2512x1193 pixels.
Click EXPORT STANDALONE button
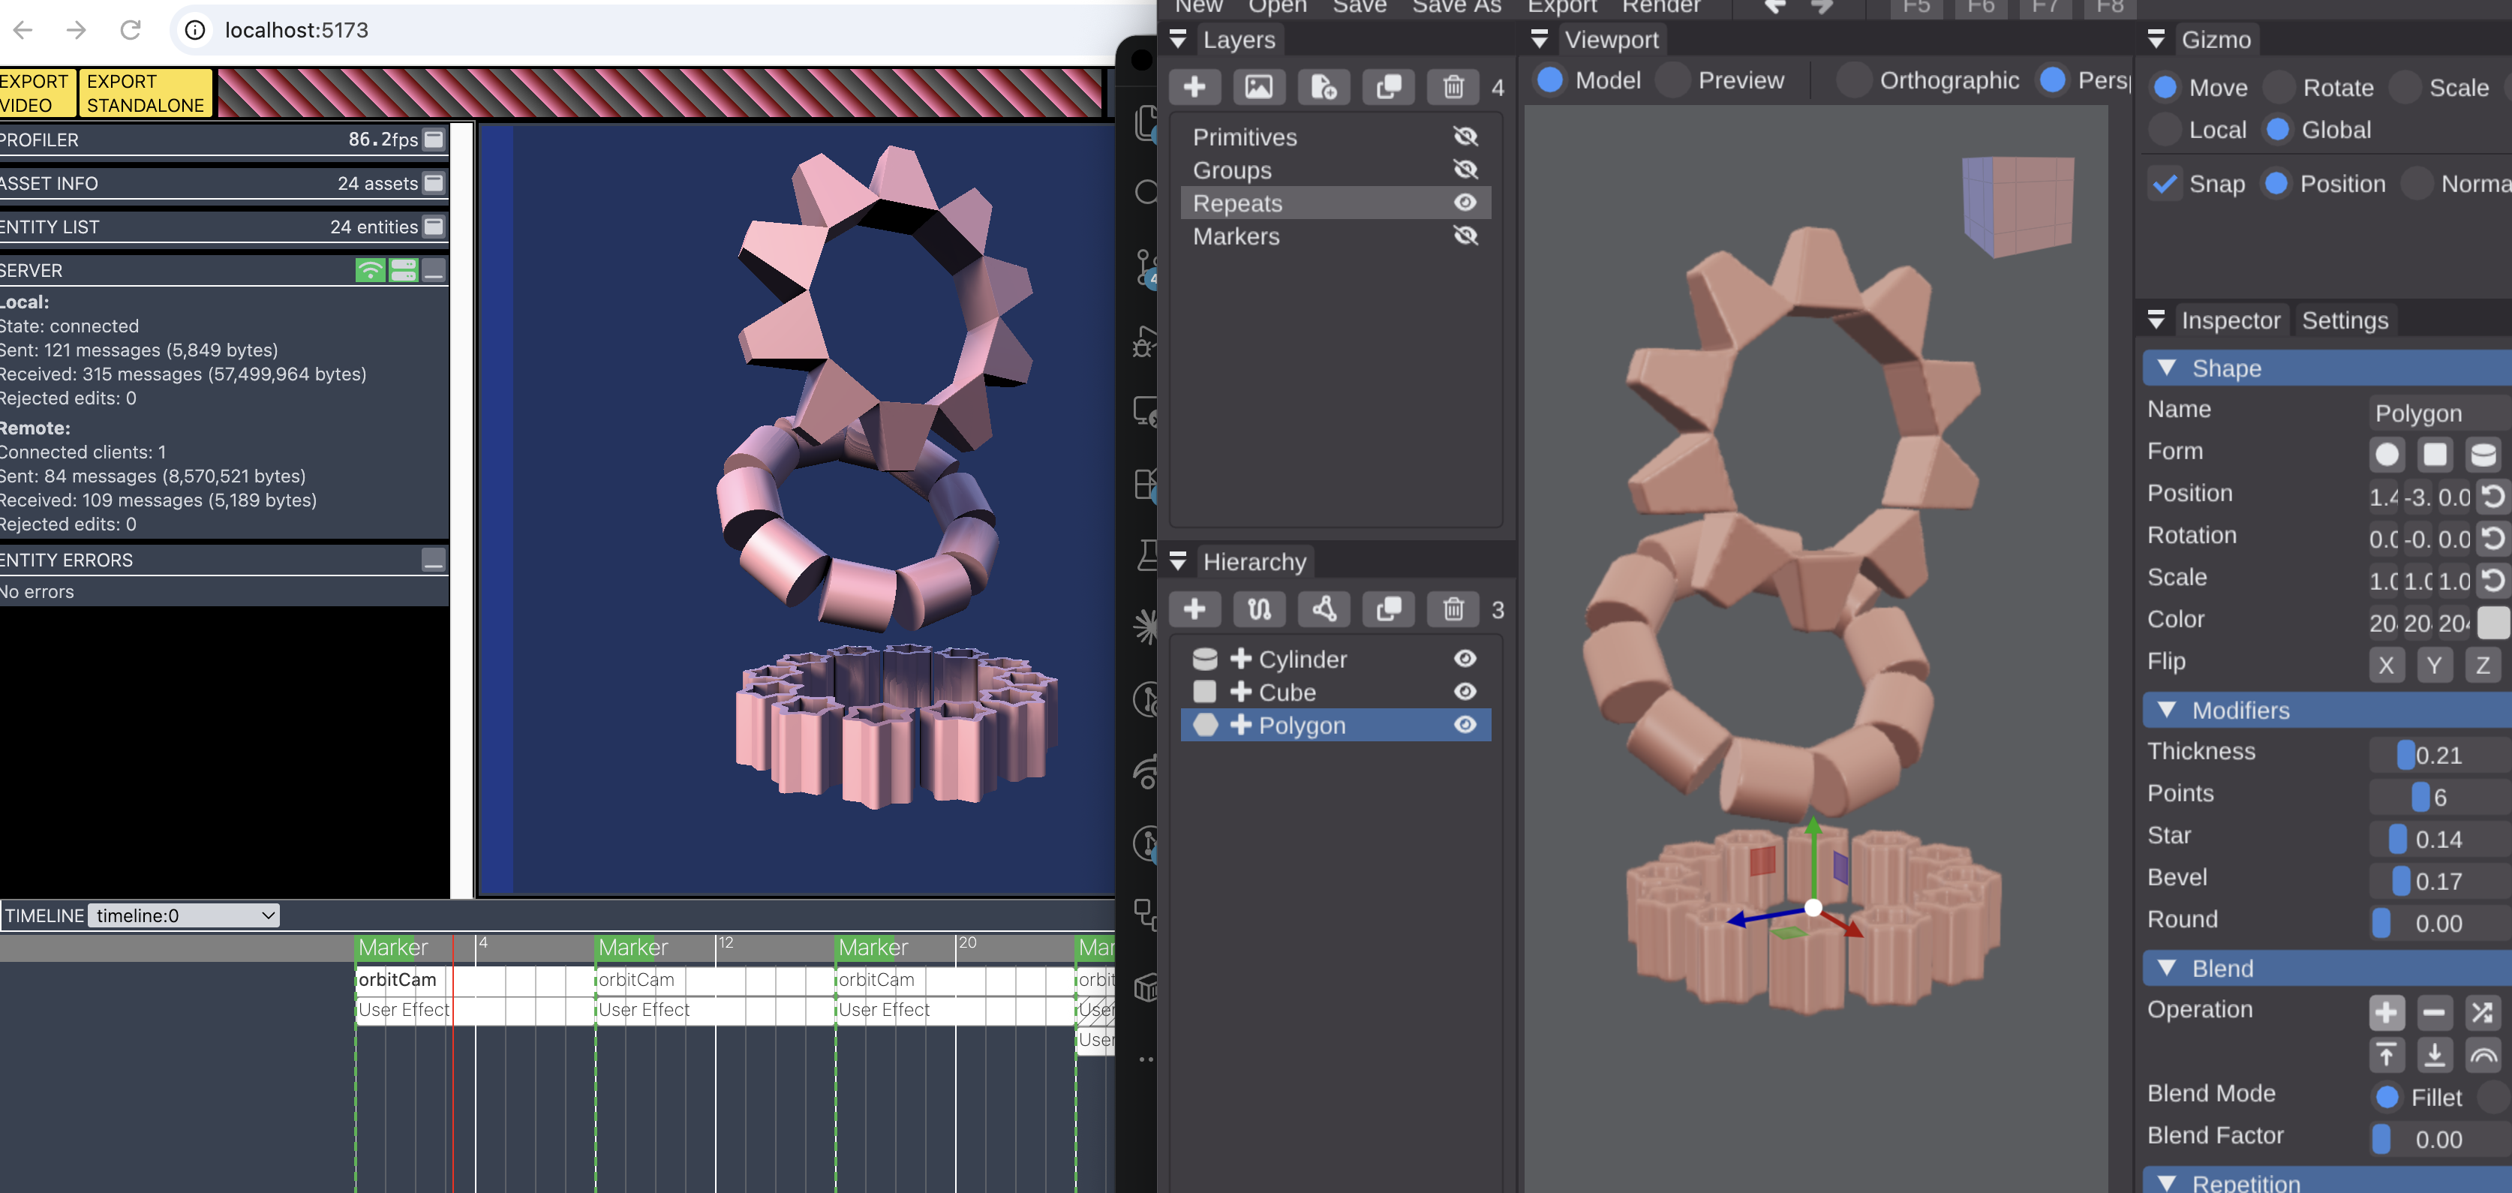pyautogui.click(x=146, y=94)
